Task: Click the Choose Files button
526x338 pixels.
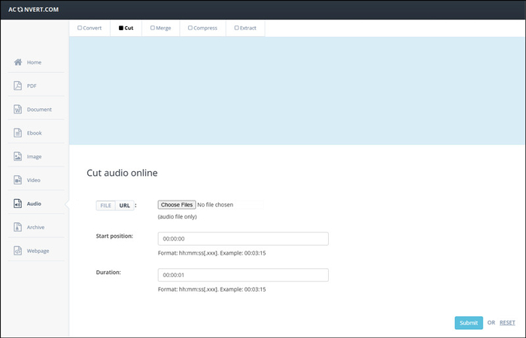Action: point(177,204)
